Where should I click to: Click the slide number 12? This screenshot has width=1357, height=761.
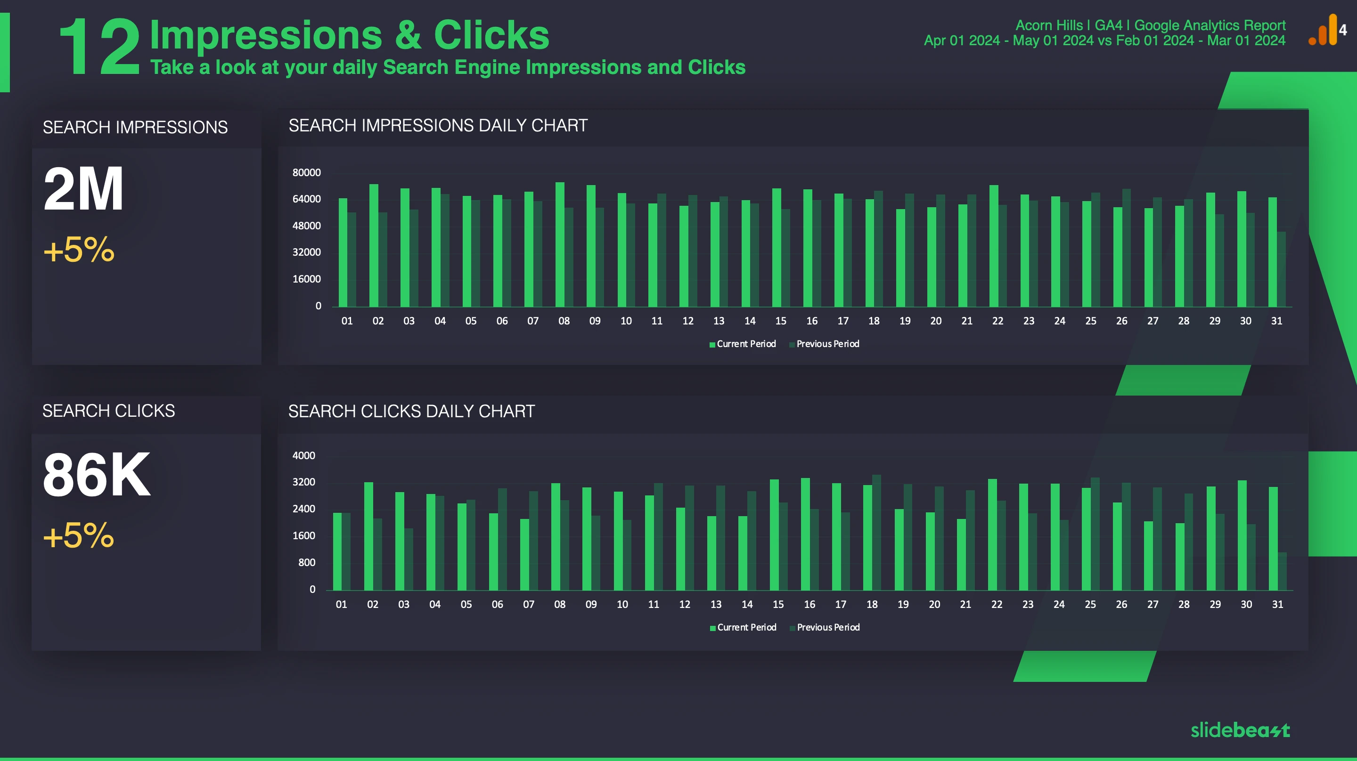pos(99,46)
